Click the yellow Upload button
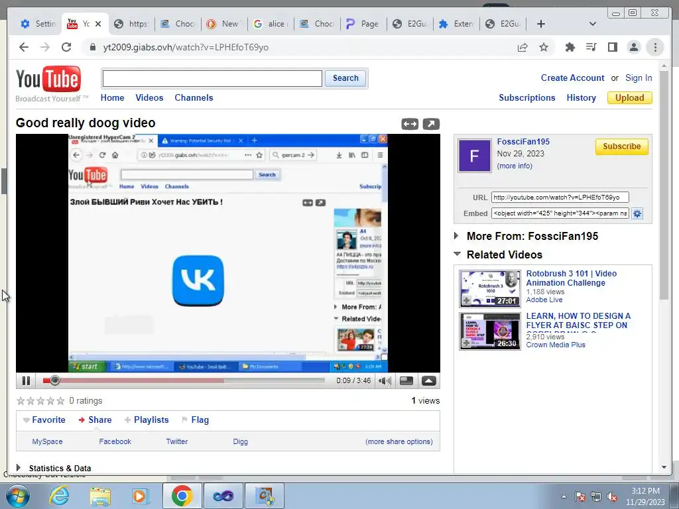This screenshot has height=509, width=679. click(630, 98)
